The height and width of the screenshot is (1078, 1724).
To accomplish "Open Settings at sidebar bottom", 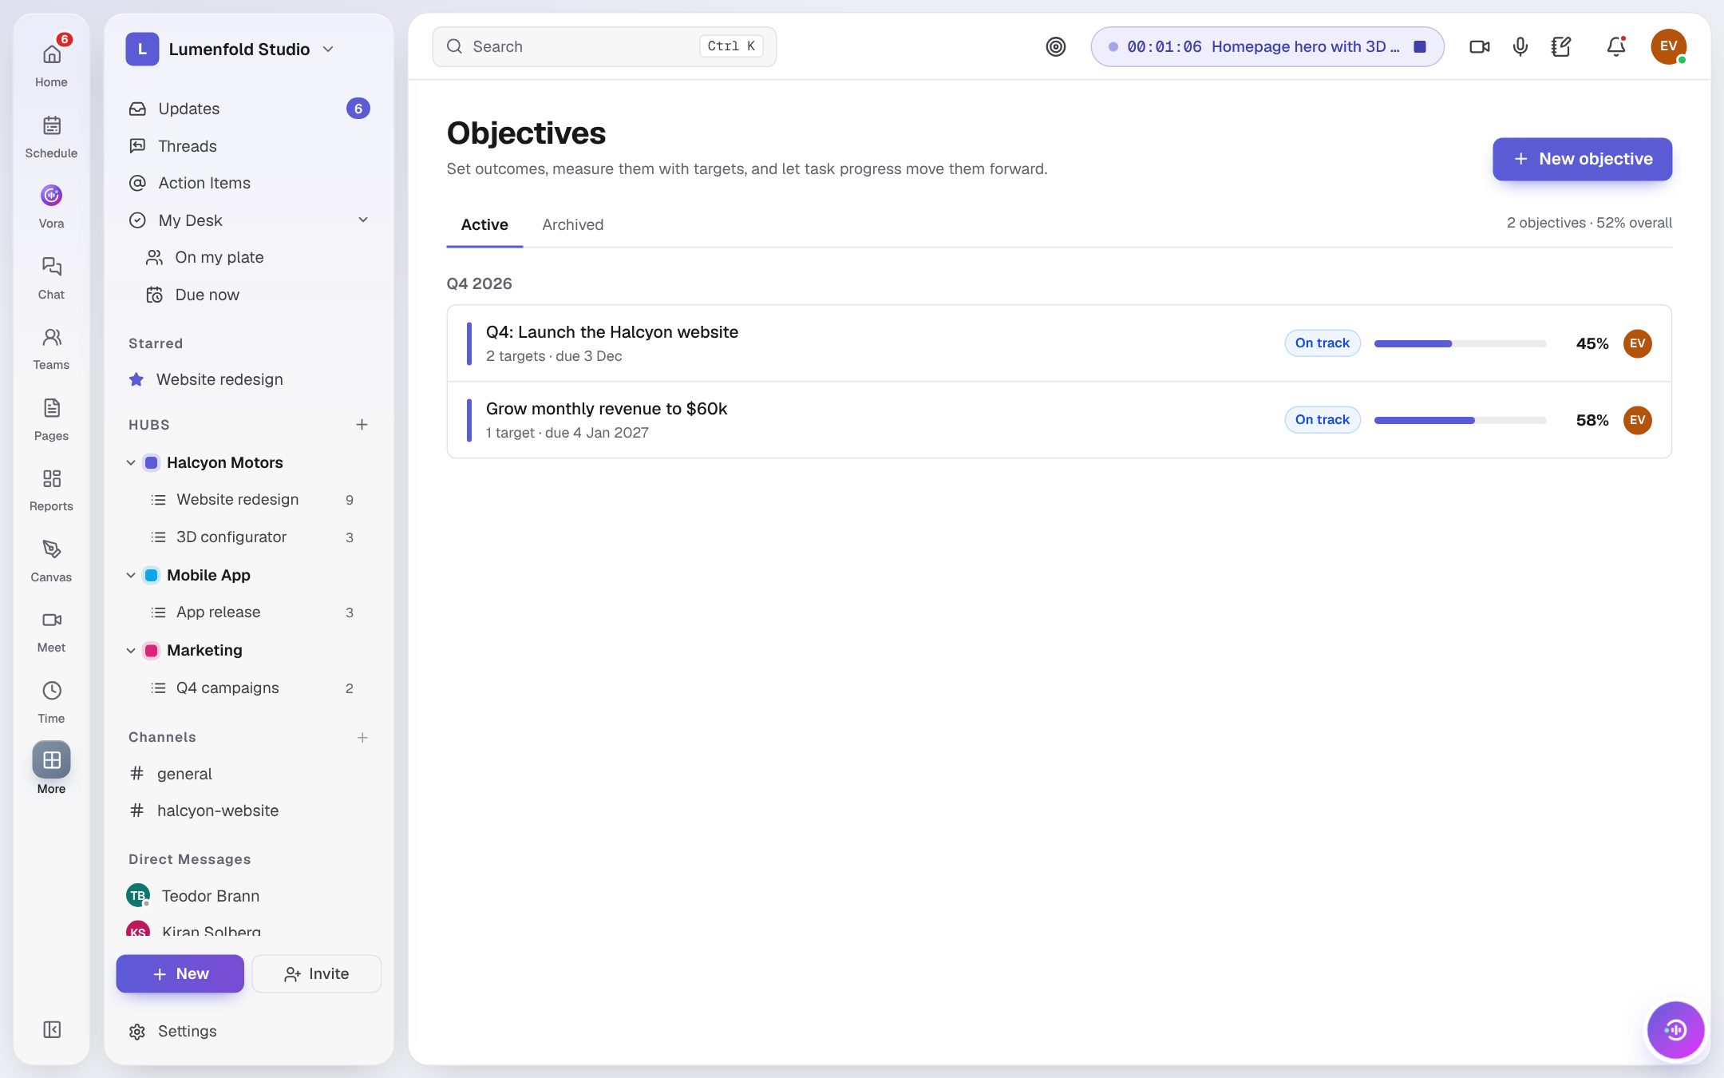I will click(x=249, y=1031).
